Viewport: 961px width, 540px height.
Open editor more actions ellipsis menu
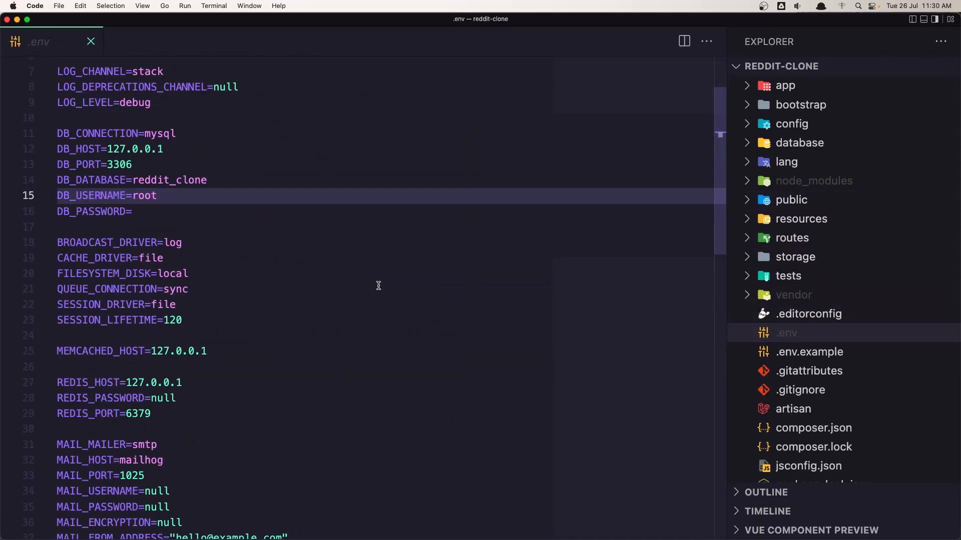[x=707, y=41]
